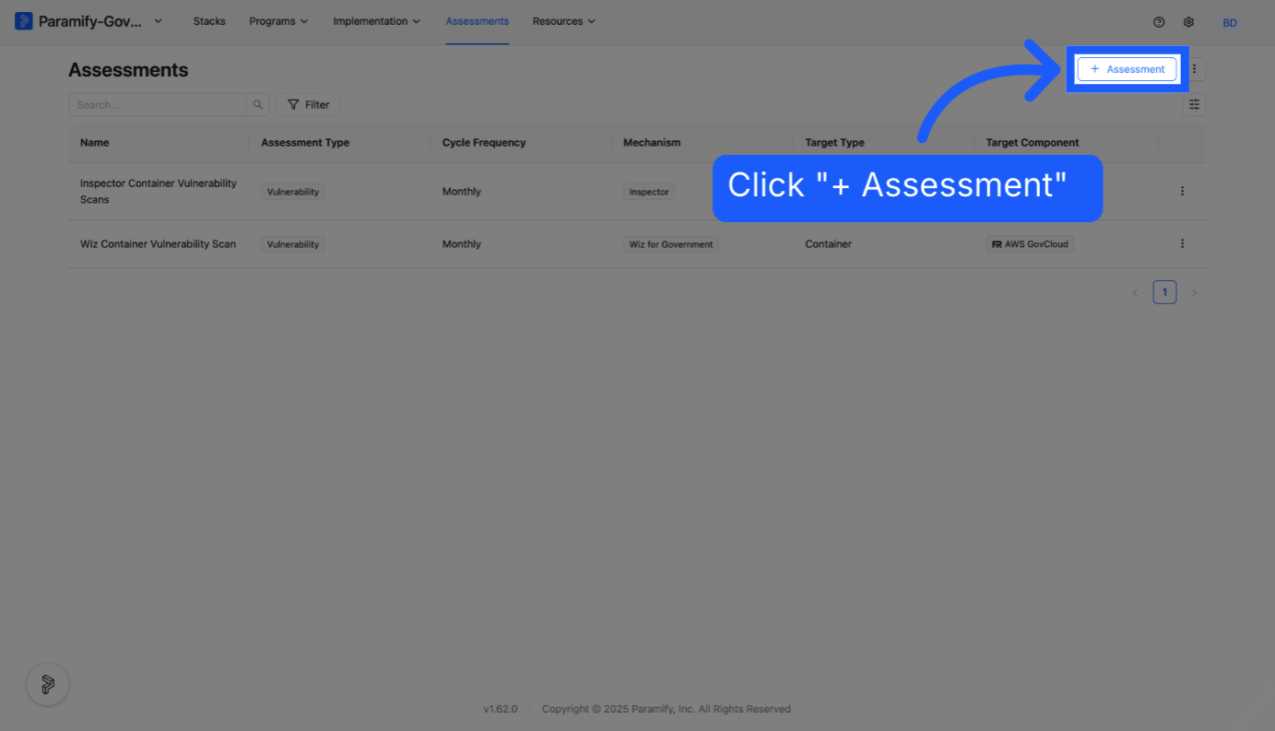Expand the Programs menu

pyautogui.click(x=278, y=21)
